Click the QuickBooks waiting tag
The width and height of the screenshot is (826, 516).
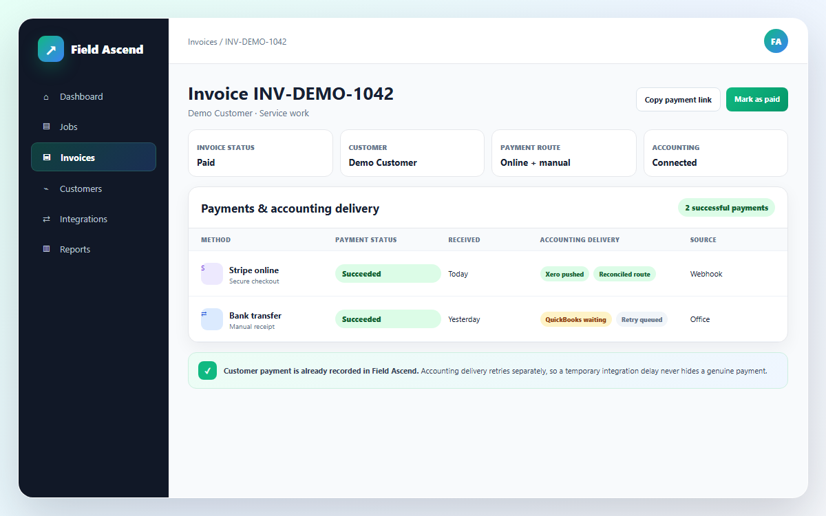575,319
